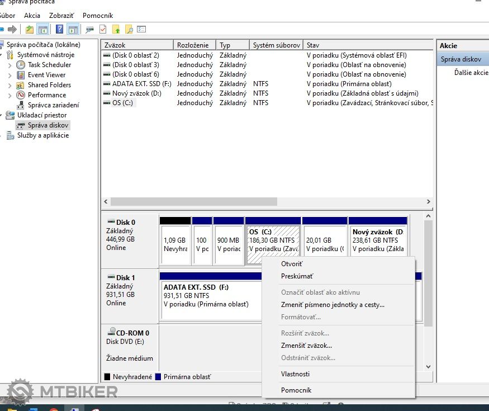Select Vlastnosti in the context menu
The width and height of the screenshot is (489, 411).
295,374
